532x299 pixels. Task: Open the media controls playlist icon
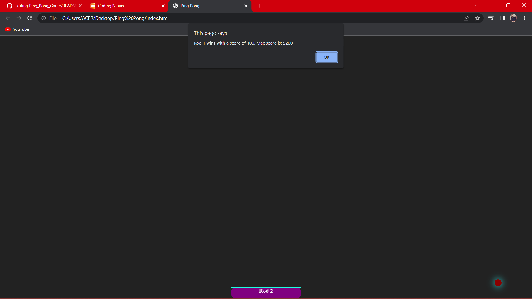pos(491,18)
